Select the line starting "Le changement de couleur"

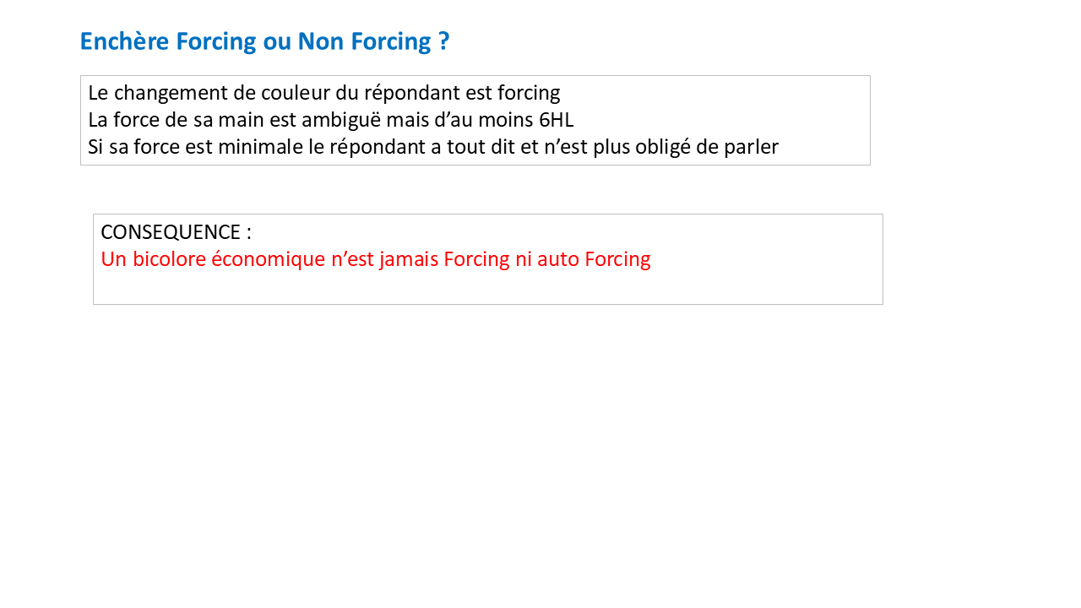click(323, 93)
